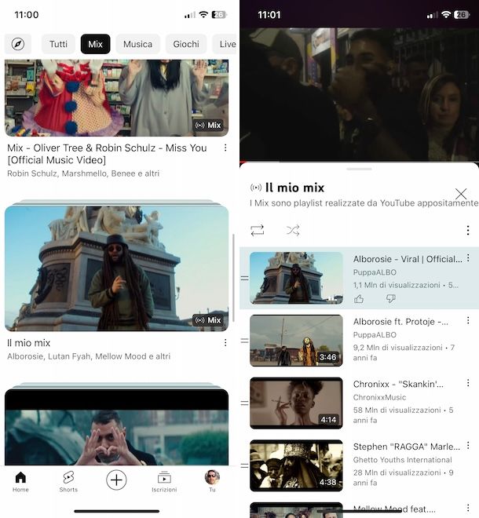This screenshot has width=479, height=518.
Task: Tap the plus create button
Action: pos(116,480)
